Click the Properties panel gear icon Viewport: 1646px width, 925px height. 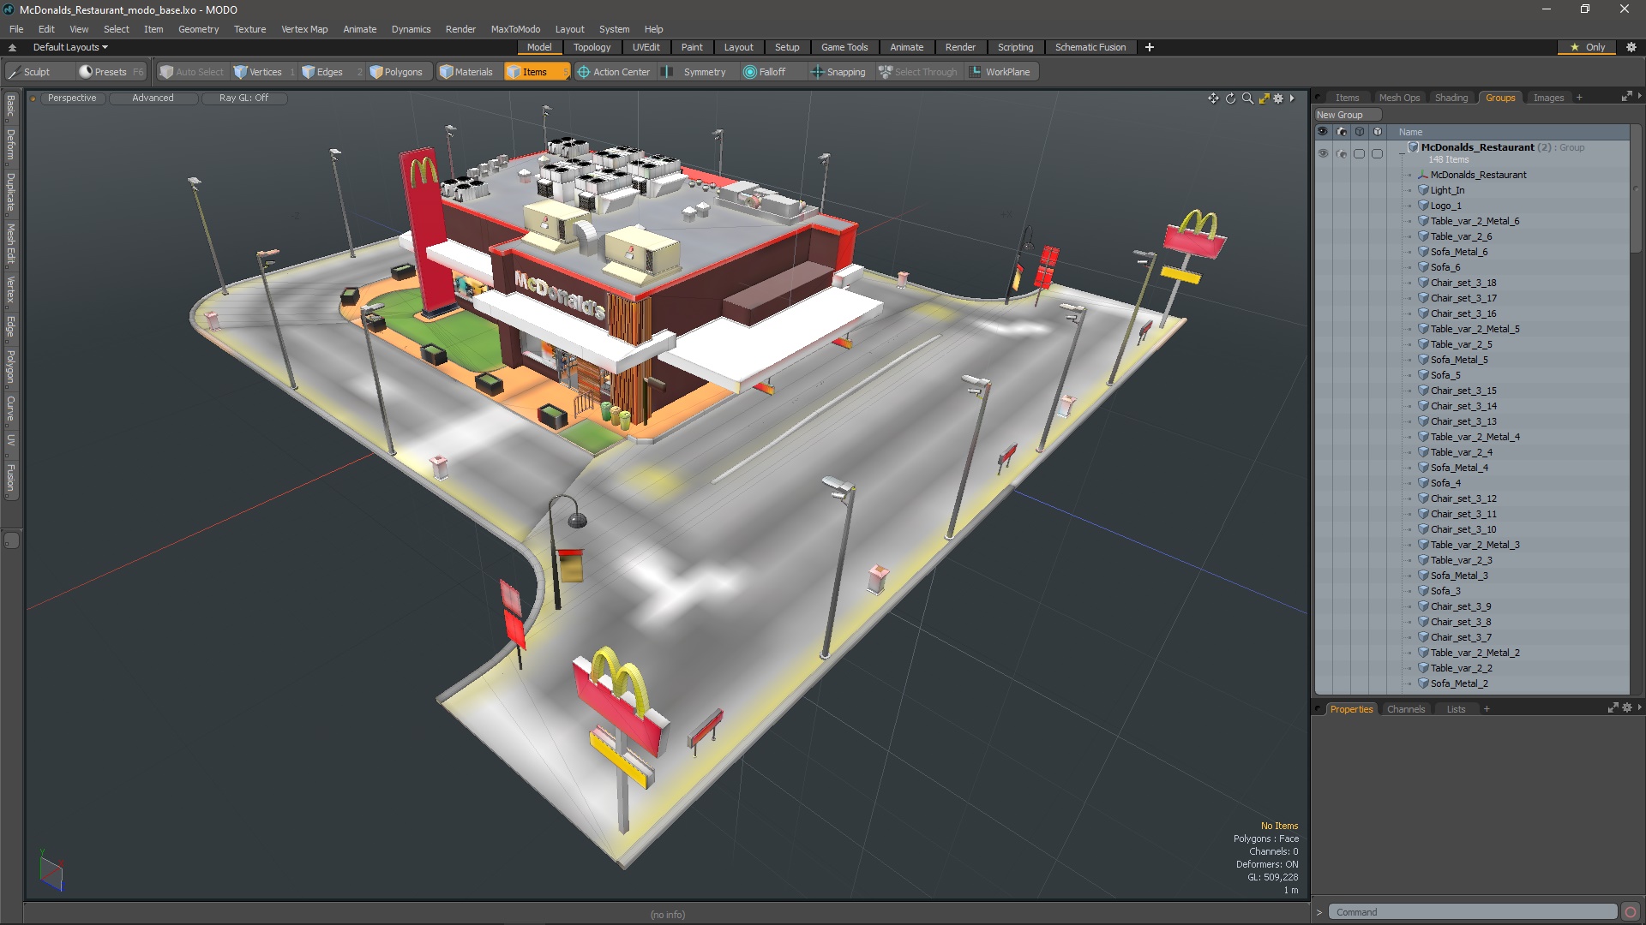click(x=1627, y=708)
